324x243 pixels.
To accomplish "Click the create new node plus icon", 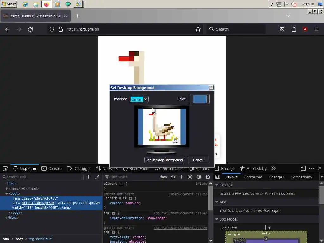I will pos(88,177).
